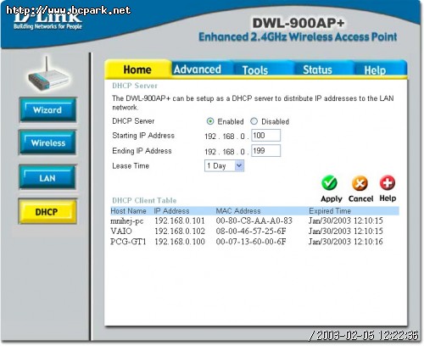Click the Lease Time label
This screenshot has width=424, height=346.
(x=131, y=166)
